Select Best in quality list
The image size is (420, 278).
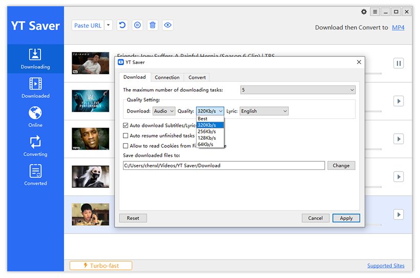coord(210,119)
